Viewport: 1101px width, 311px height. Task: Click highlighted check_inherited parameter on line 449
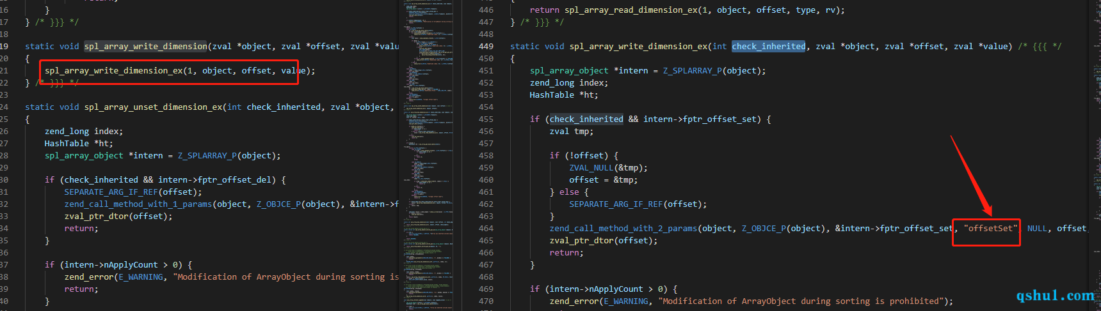coord(769,47)
